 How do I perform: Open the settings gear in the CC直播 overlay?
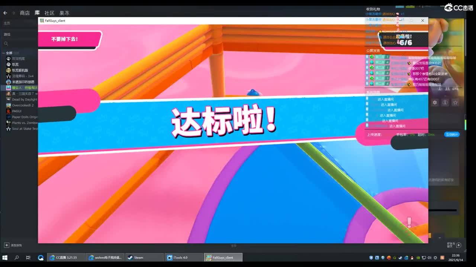click(x=435, y=102)
